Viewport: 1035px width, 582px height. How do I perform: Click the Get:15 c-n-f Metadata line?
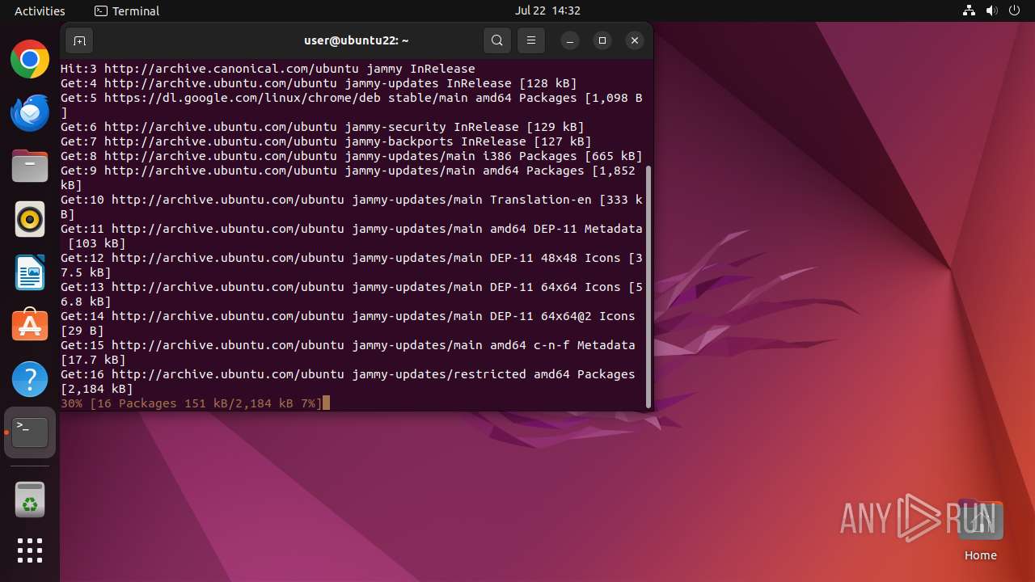(x=348, y=352)
